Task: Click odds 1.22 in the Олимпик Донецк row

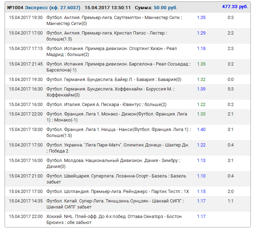Action: point(201,145)
